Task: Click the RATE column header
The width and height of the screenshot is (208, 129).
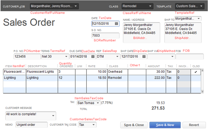Action: 92,66
